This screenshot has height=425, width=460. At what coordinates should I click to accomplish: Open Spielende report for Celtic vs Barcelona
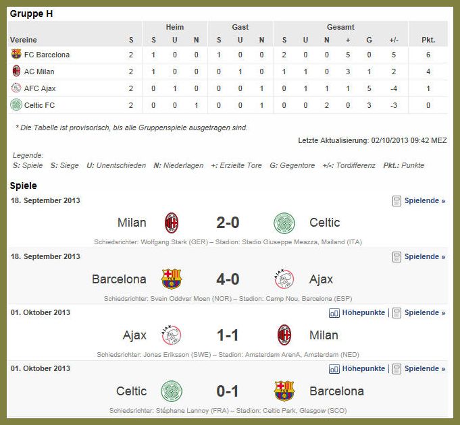[x=419, y=369]
